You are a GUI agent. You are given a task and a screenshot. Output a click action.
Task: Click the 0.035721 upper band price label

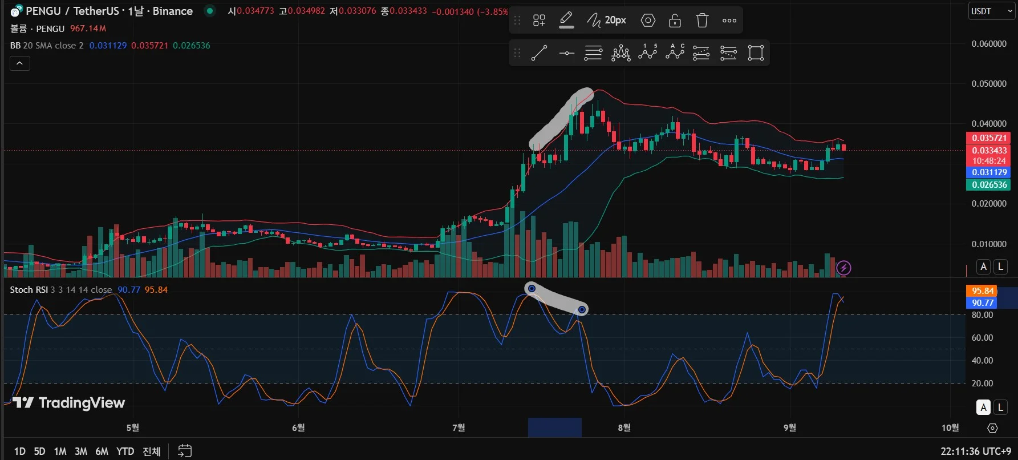(x=988, y=138)
